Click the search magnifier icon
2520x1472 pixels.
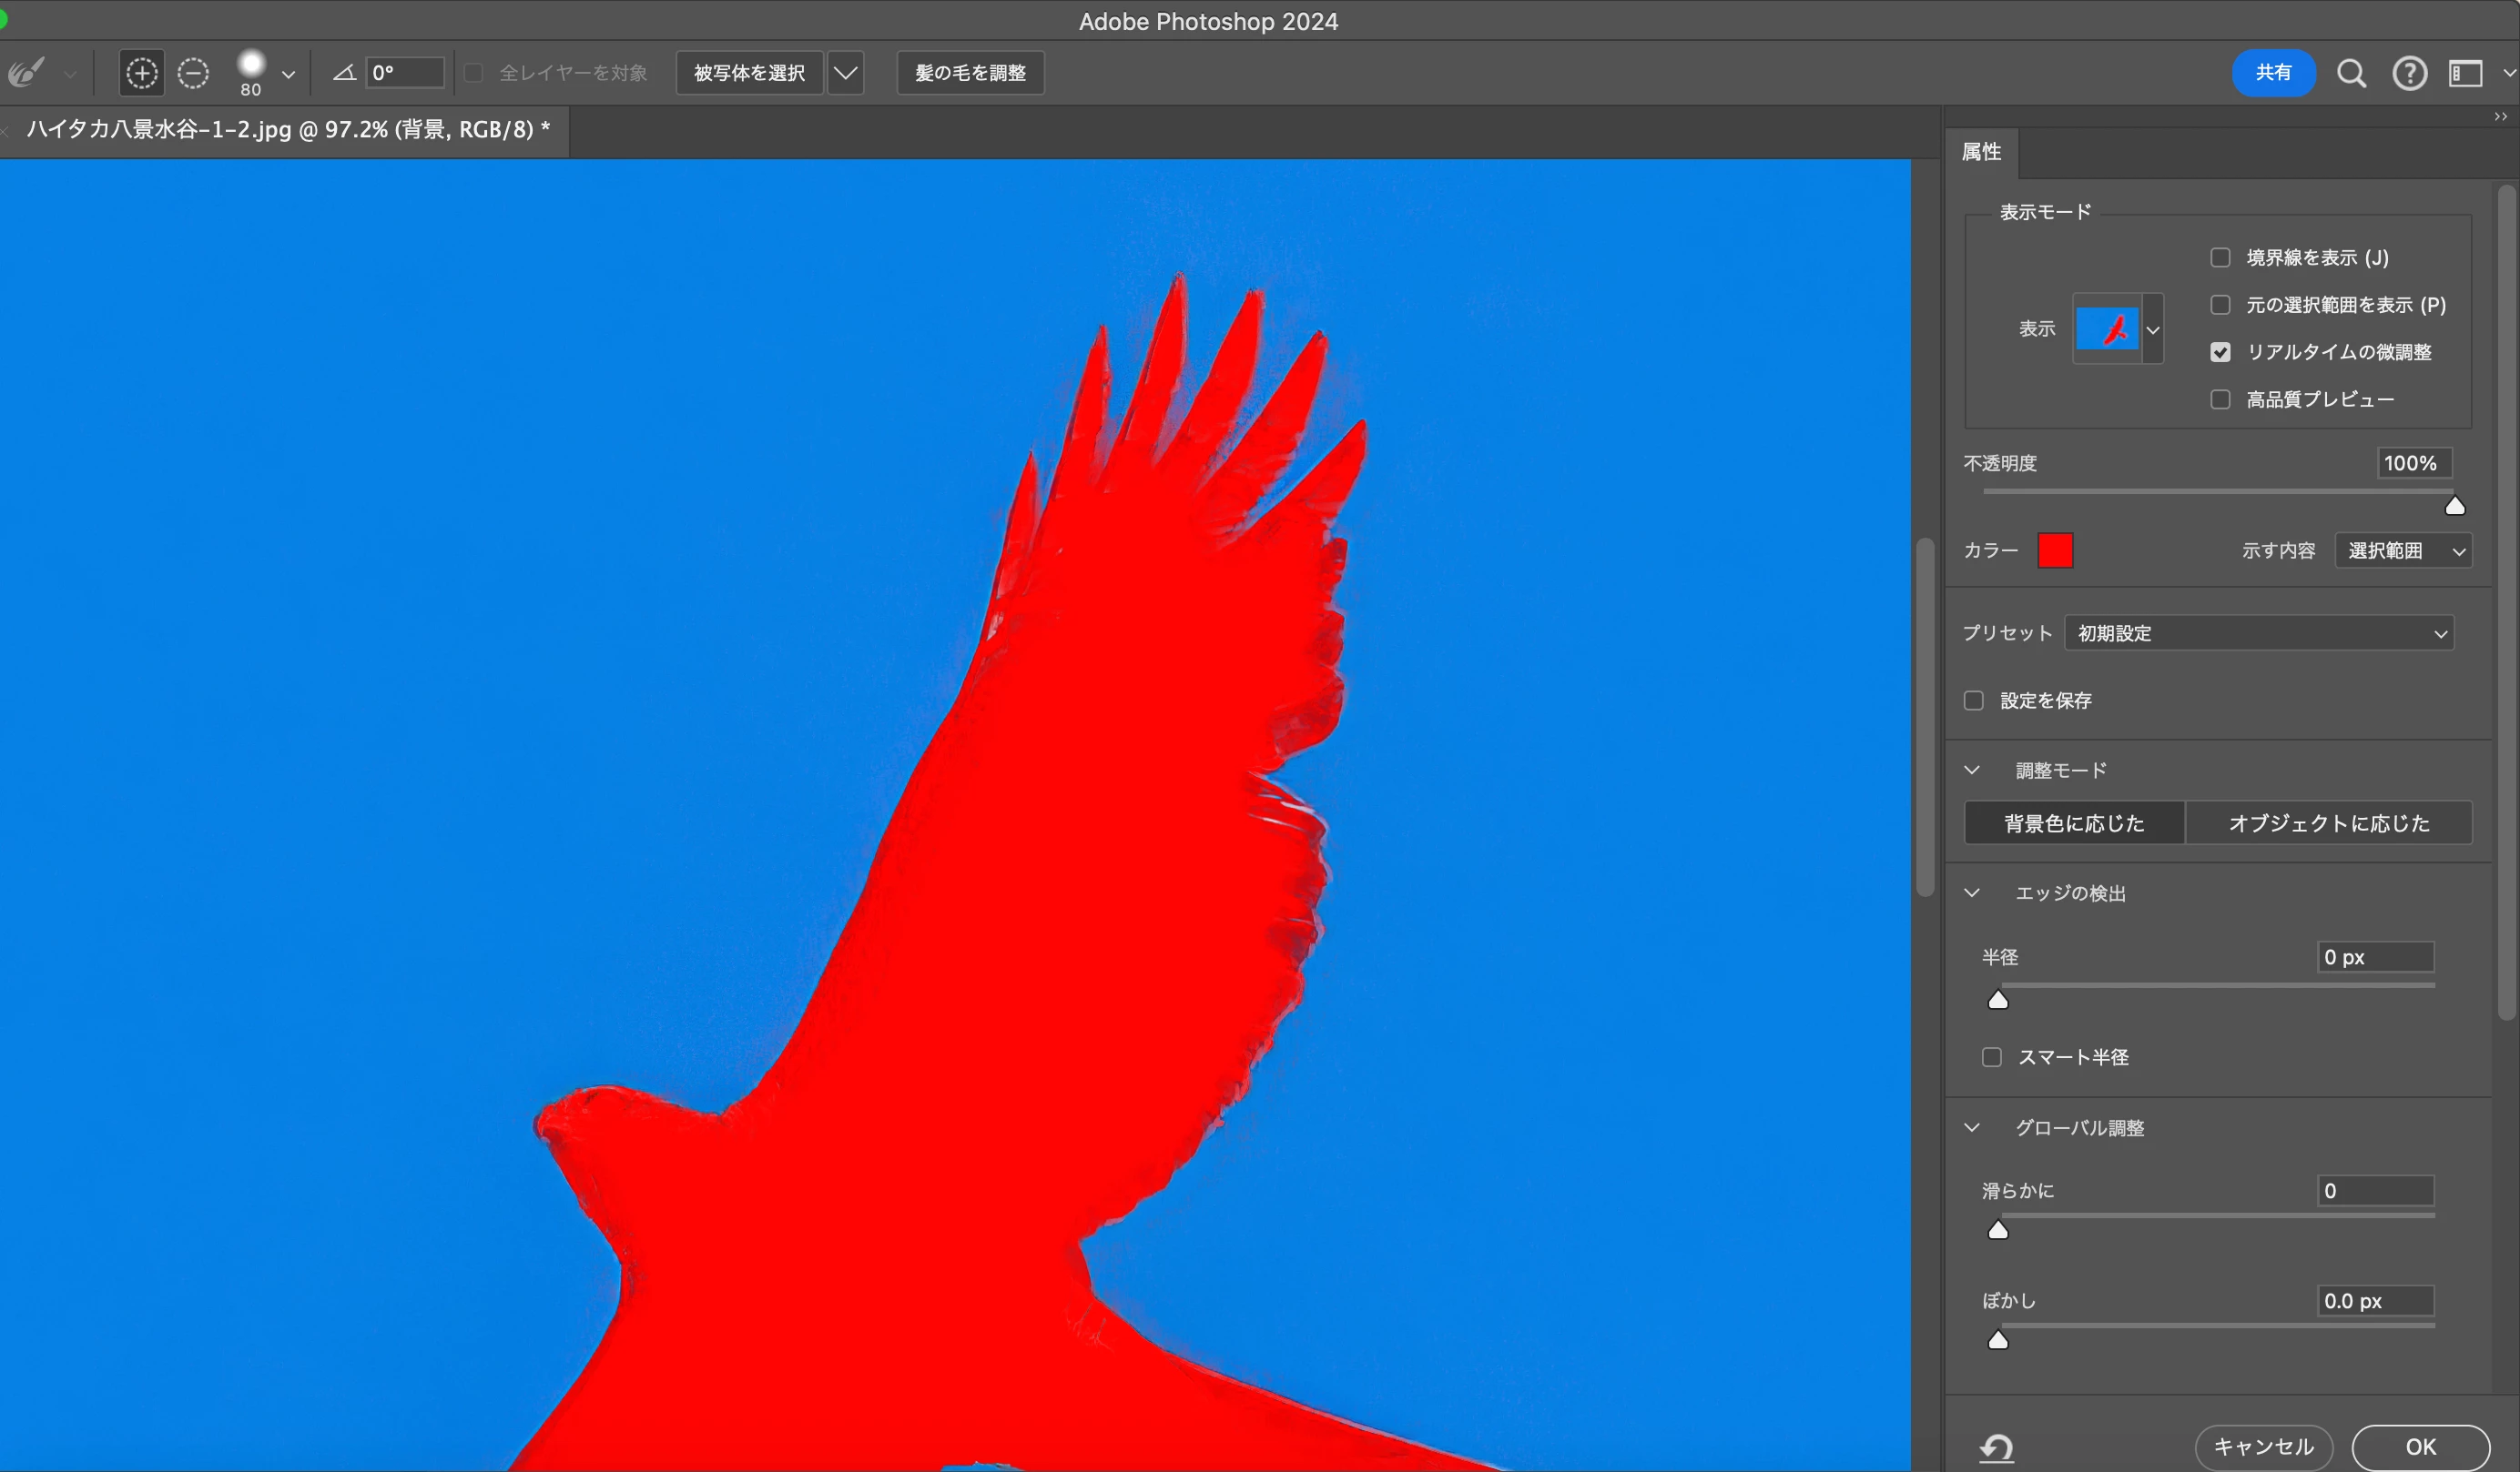click(x=2351, y=73)
